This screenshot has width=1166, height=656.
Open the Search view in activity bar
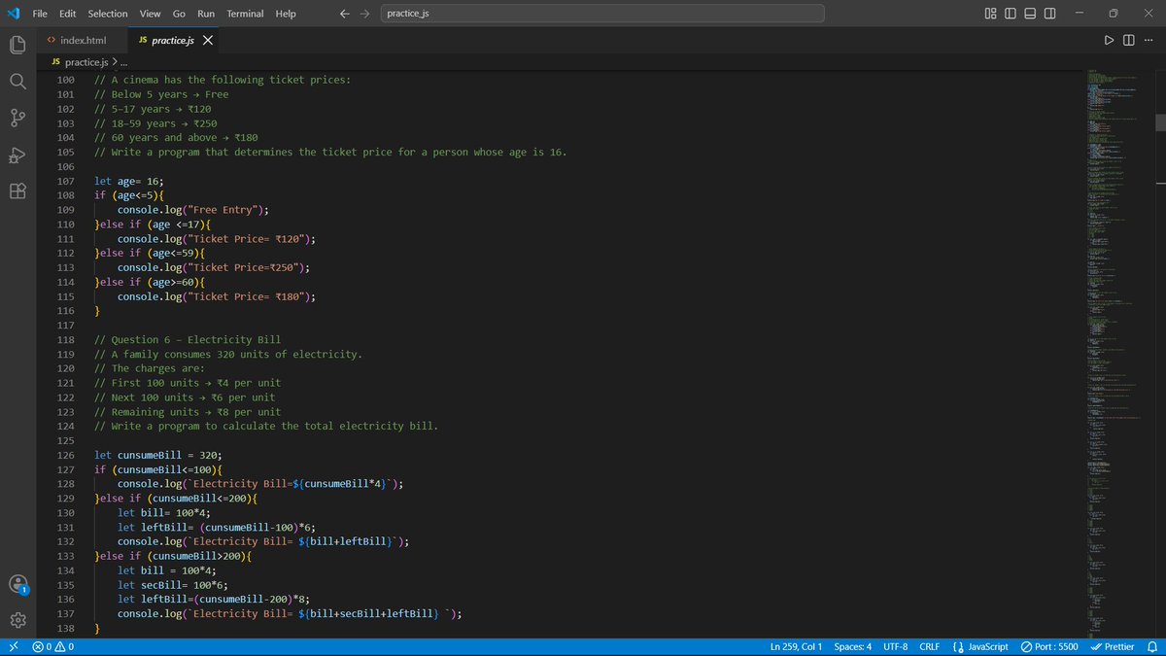(x=17, y=82)
